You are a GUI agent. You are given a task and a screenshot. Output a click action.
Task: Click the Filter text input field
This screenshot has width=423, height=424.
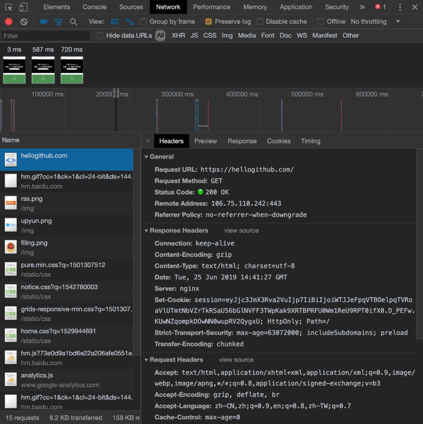tap(46, 36)
